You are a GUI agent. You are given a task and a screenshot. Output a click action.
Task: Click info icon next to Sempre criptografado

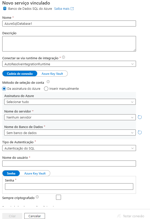tap(37, 197)
